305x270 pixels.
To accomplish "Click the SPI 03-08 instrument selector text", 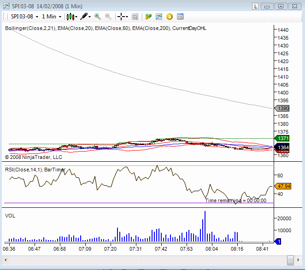I will click(x=22, y=17).
